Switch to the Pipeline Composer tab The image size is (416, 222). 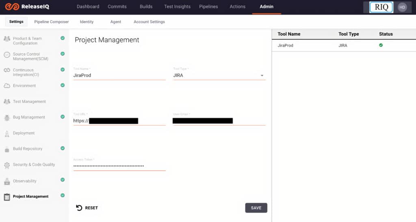coord(52,22)
